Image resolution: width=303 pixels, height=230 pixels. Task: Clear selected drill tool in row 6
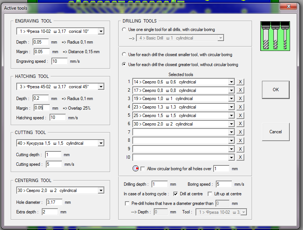pos(240,124)
